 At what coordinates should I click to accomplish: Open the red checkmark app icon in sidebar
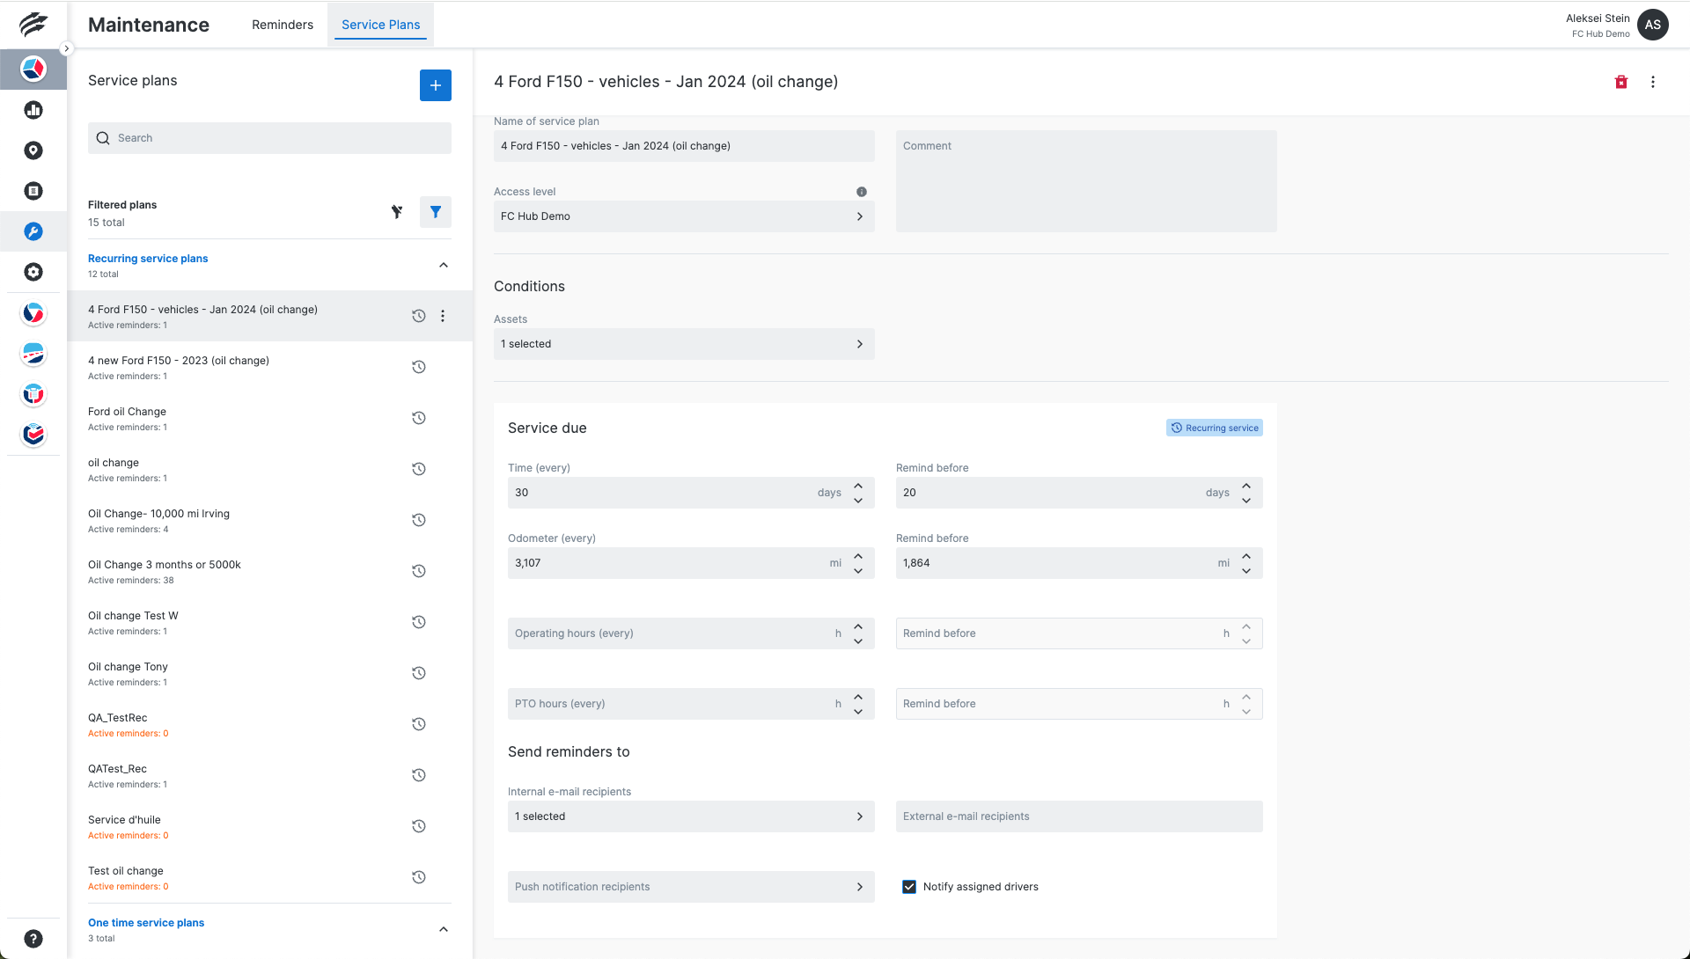click(x=33, y=435)
